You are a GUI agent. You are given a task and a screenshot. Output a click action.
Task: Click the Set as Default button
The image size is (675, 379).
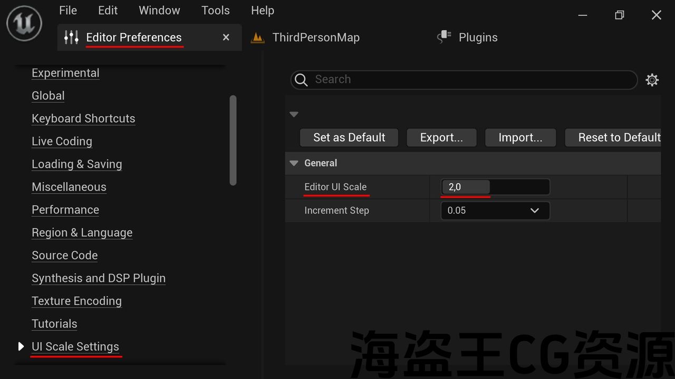click(x=349, y=137)
